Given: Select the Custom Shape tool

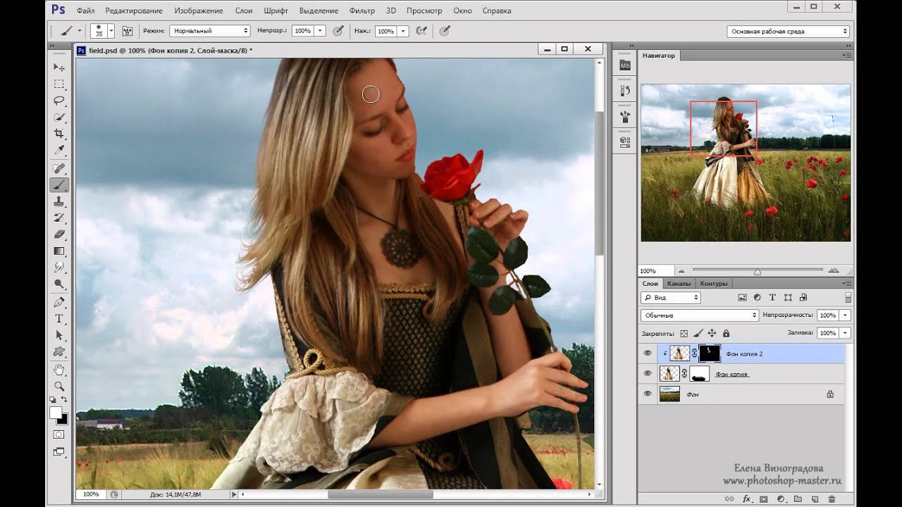Looking at the screenshot, I should click(x=59, y=351).
